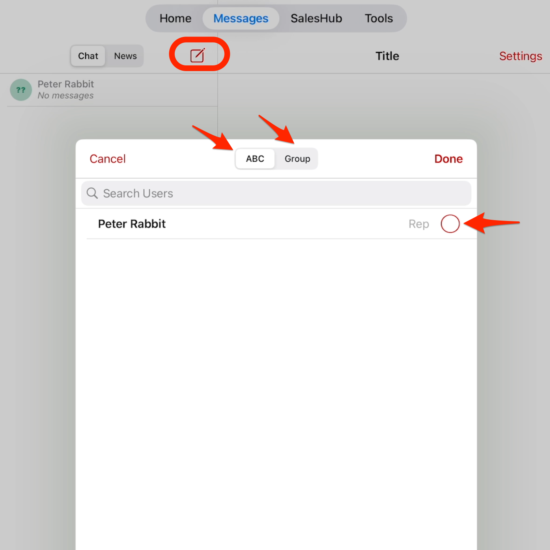The width and height of the screenshot is (550, 550).
Task: Open Settings in the top right
Action: pos(520,56)
